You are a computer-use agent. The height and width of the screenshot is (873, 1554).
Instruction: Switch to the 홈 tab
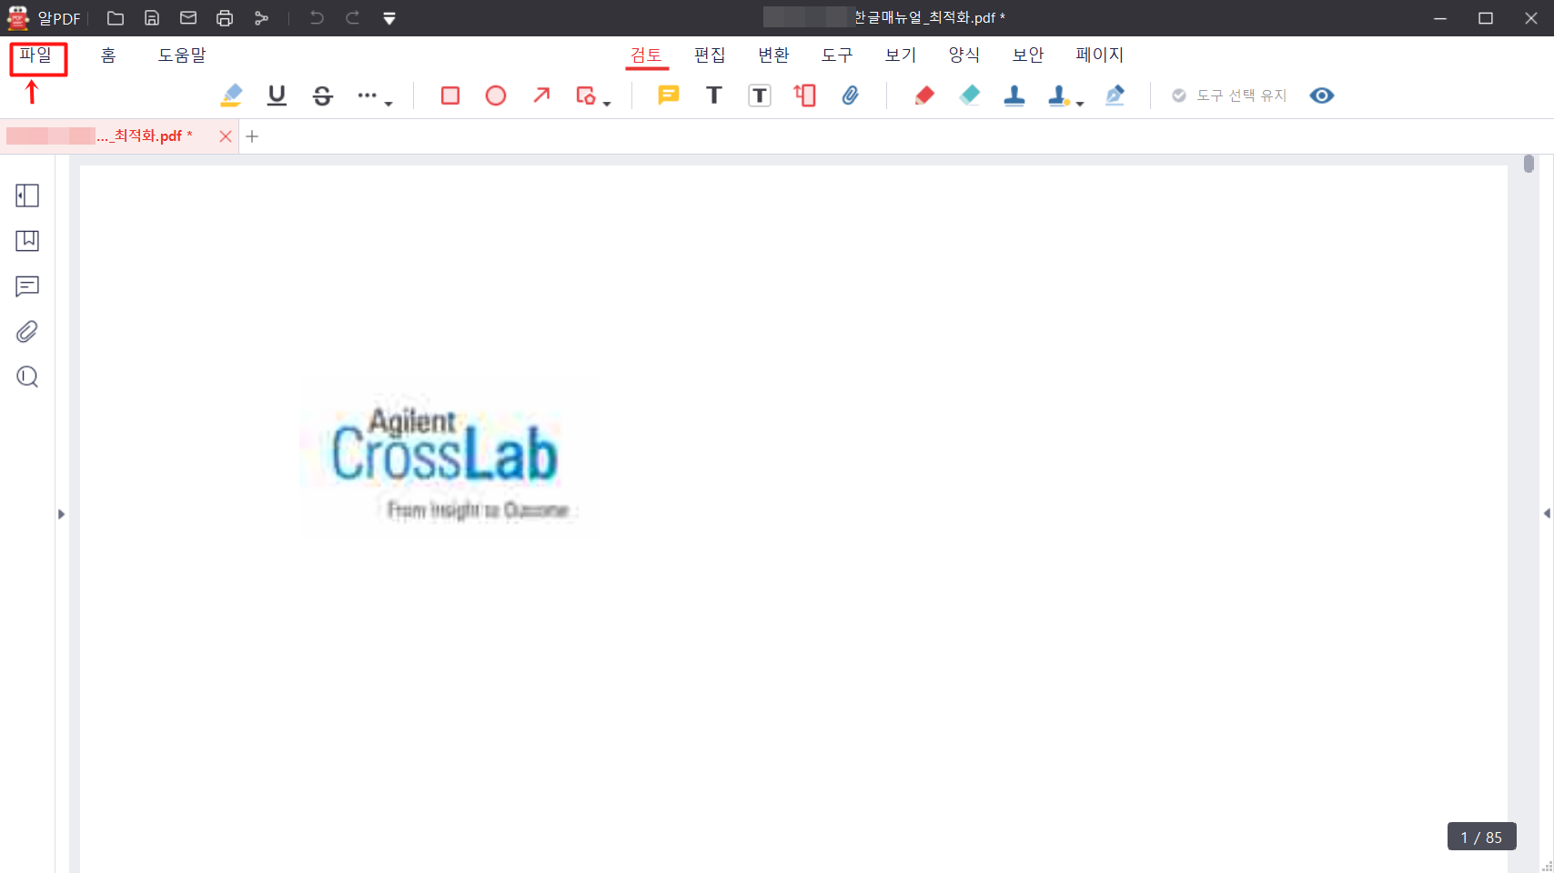coord(108,55)
